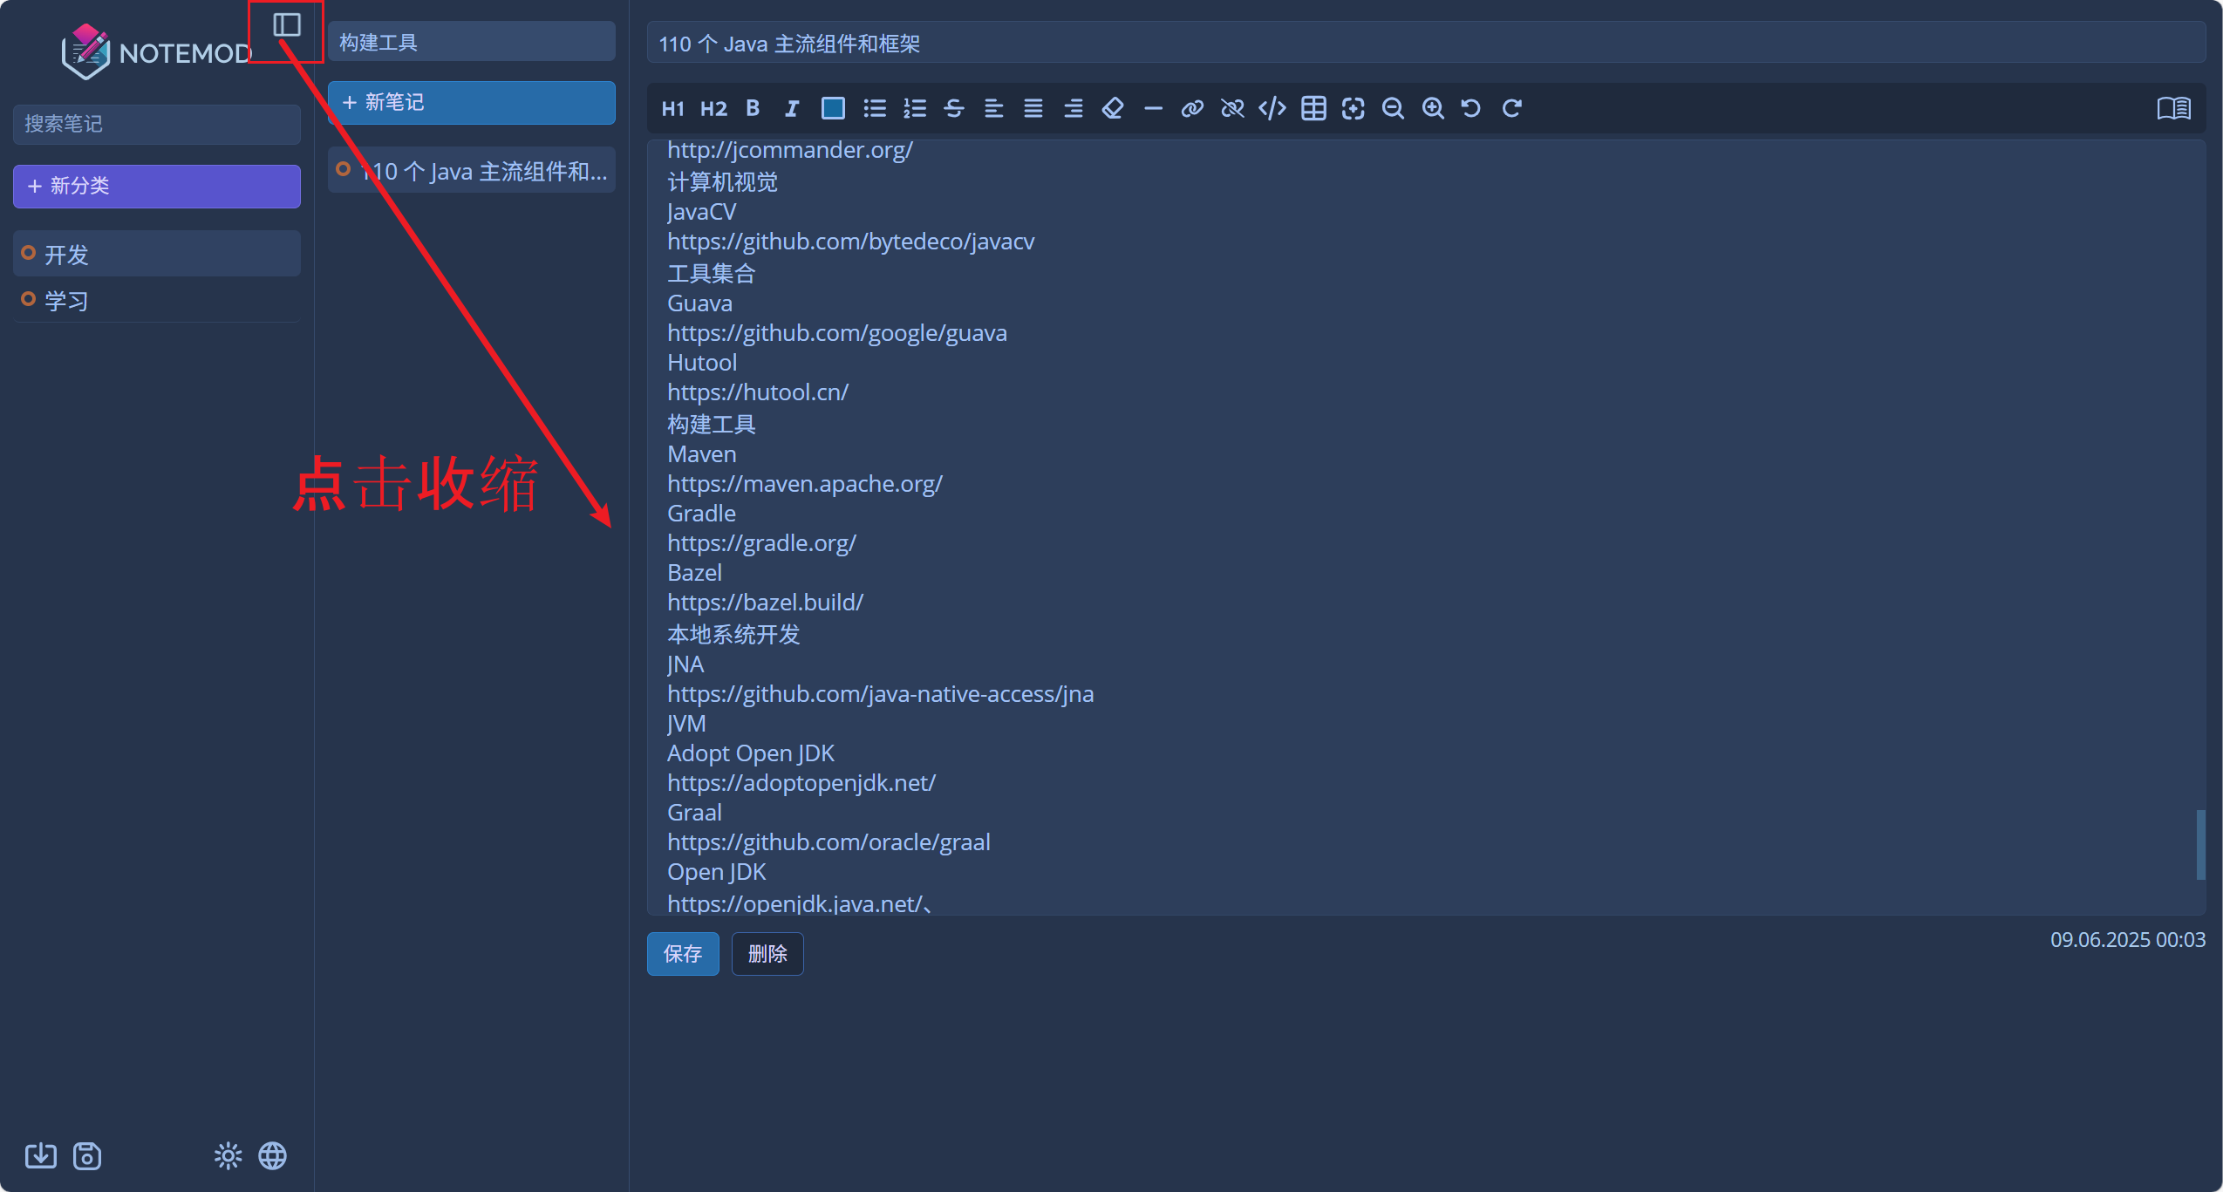Clear formatting with the eraser icon

click(1113, 108)
